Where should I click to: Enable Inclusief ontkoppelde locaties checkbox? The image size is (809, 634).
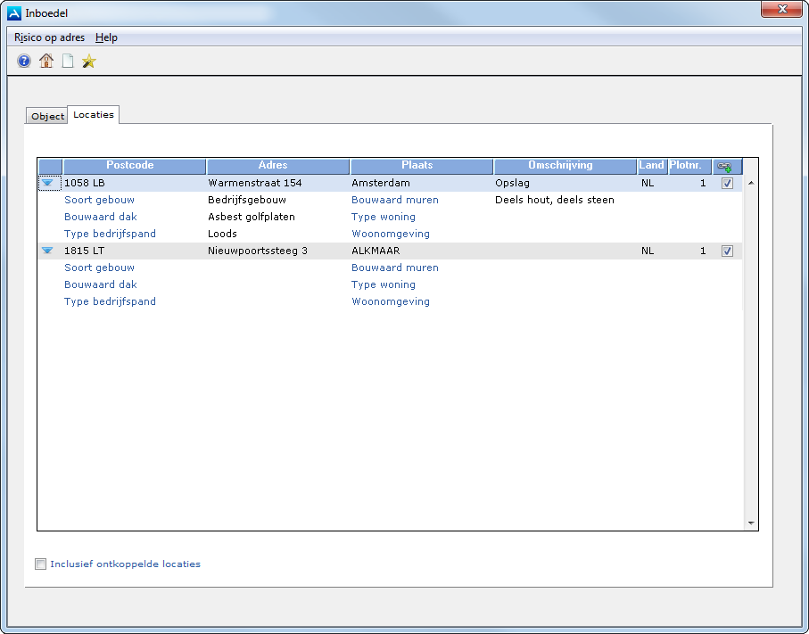[x=40, y=564]
